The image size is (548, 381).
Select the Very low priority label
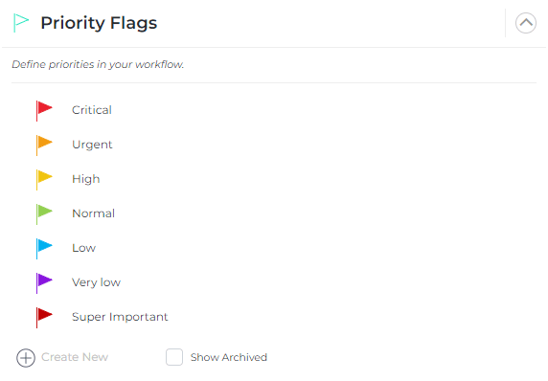pos(96,282)
